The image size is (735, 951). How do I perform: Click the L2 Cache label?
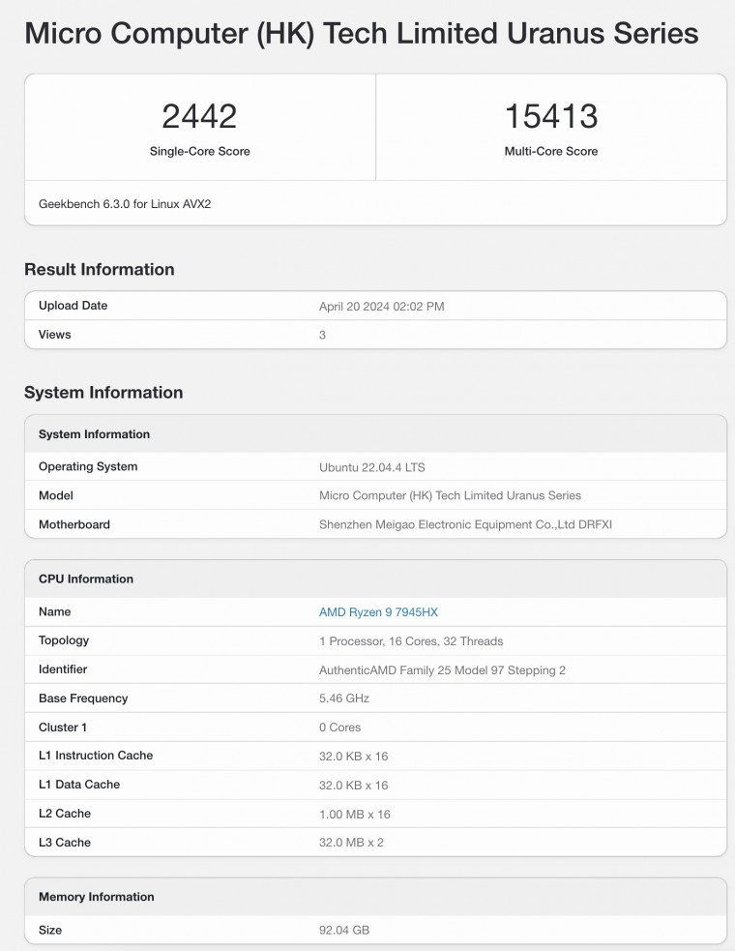(x=64, y=814)
